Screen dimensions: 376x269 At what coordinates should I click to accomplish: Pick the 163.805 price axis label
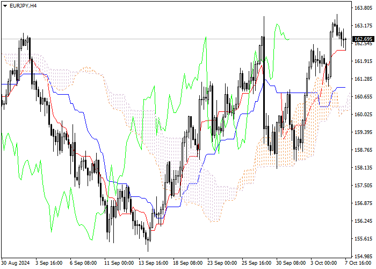click(363, 8)
